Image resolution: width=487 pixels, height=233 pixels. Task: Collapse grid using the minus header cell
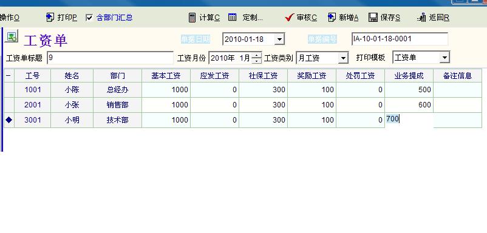point(9,76)
